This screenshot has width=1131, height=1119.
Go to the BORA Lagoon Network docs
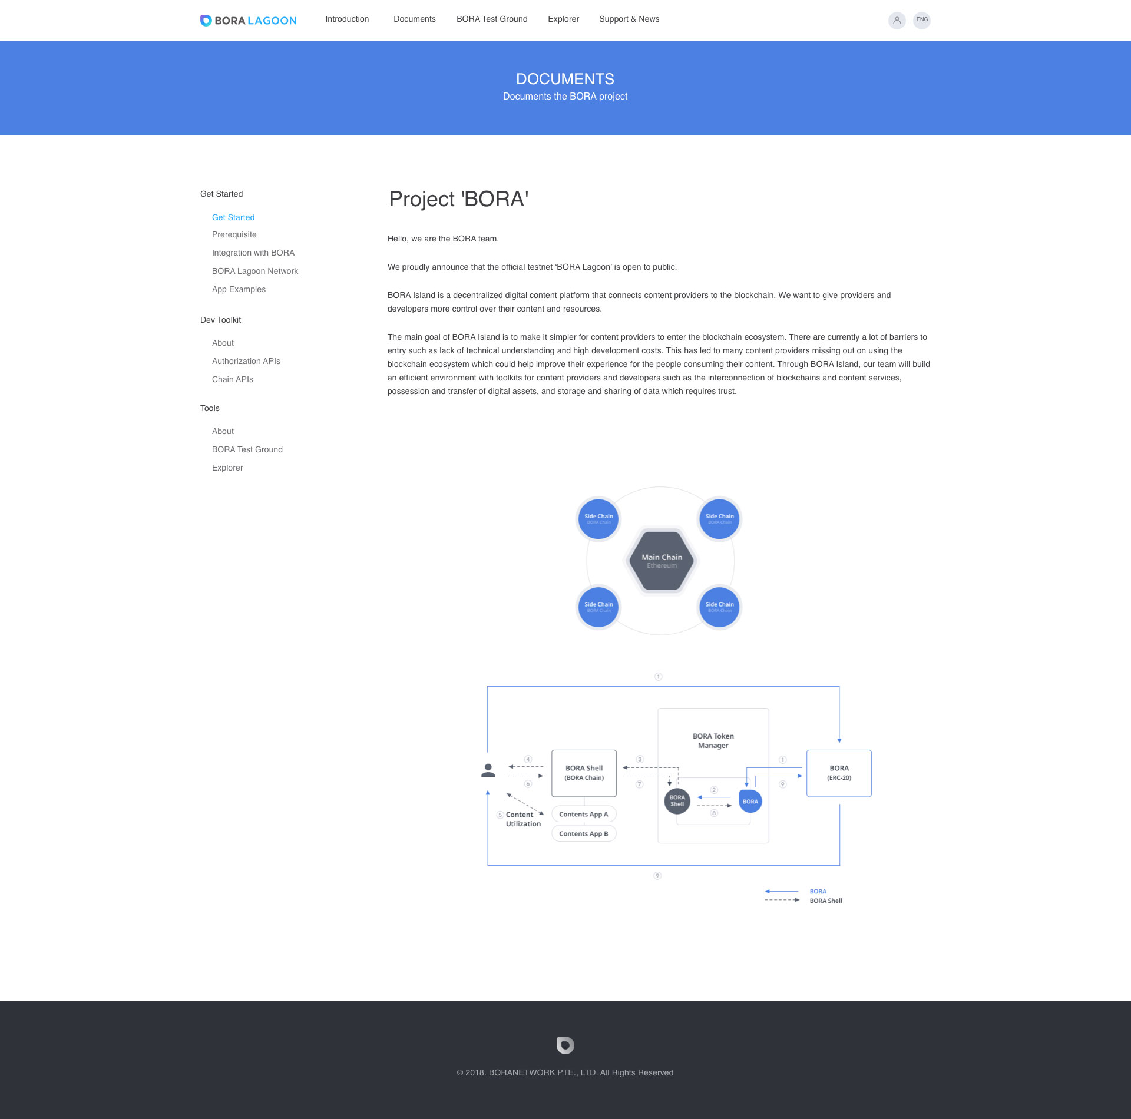(254, 271)
